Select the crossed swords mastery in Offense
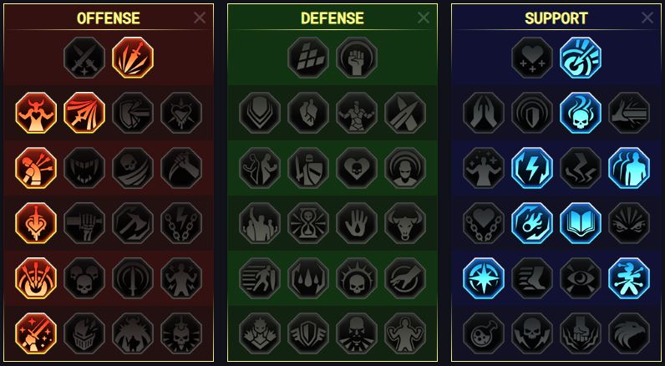This screenshot has height=366, width=665. (x=84, y=58)
